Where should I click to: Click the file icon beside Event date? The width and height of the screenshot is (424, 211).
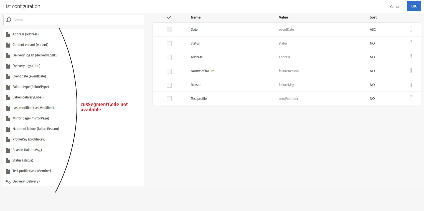(x=8, y=76)
